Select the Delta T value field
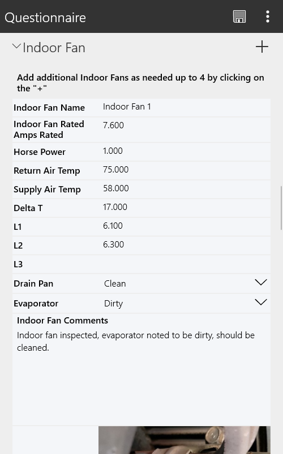This screenshot has width=283, height=454. click(186, 208)
